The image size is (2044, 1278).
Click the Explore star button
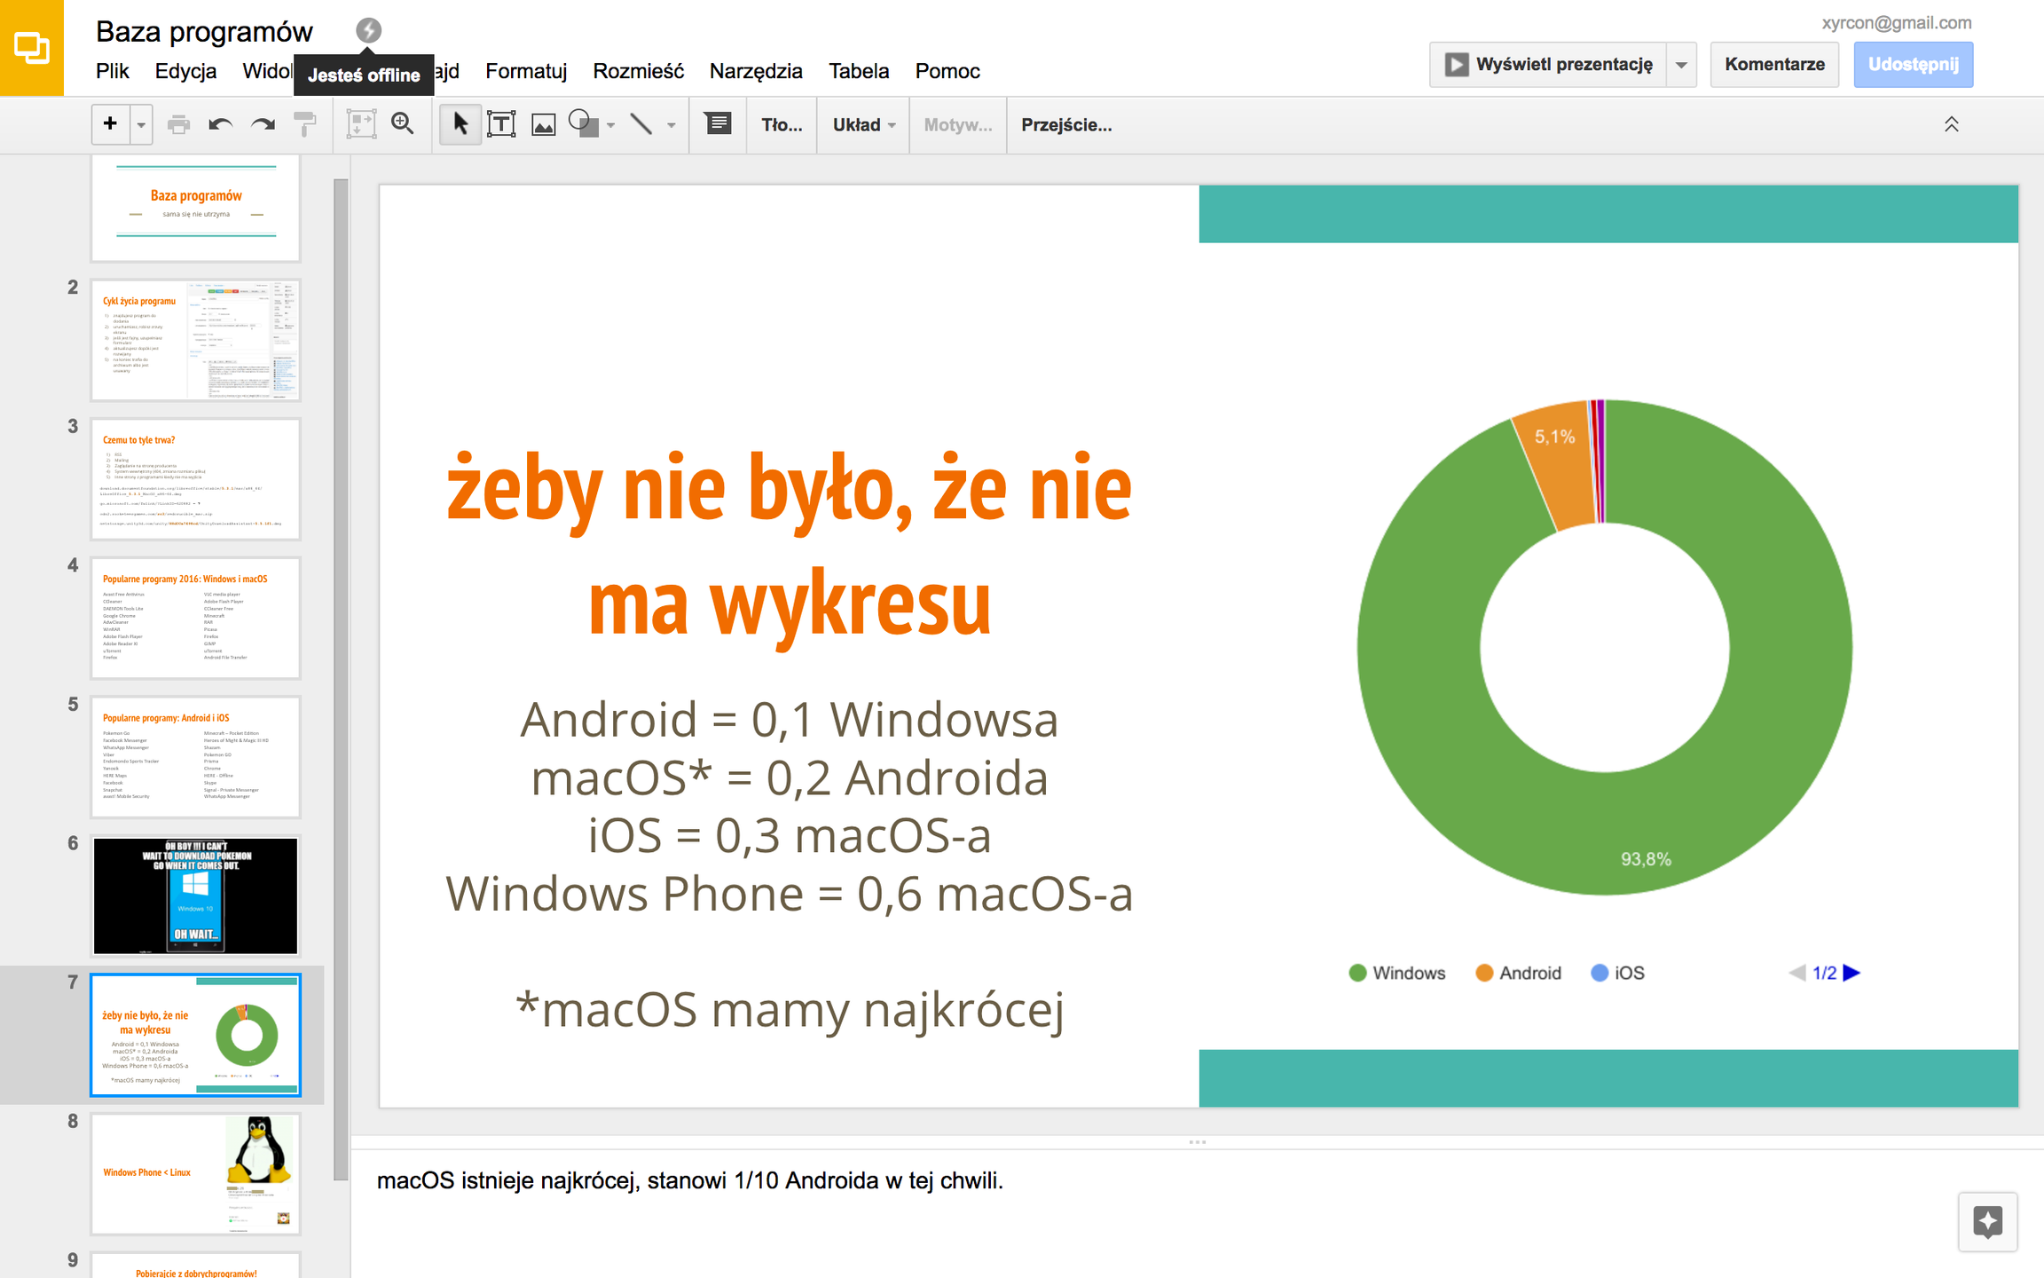tap(1988, 1222)
